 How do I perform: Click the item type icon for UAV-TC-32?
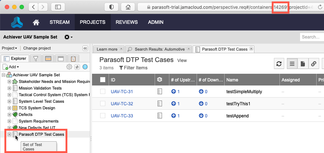(x=160, y=103)
